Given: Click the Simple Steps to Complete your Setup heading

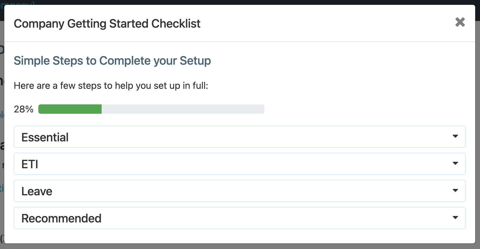Looking at the screenshot, I should (112, 61).
